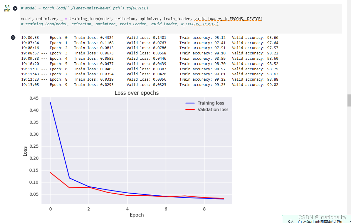The image size is (351, 223).
Task: Click Valid loss 0.1401 value
Action: pos(159,37)
